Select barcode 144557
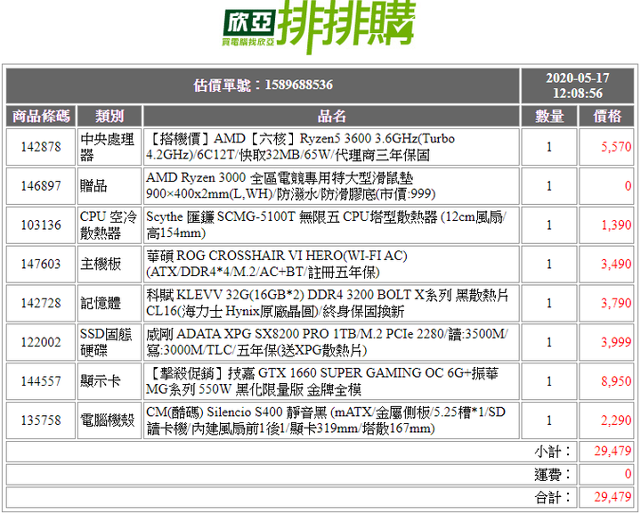Screen dimensions: 641x514 pos(41,381)
